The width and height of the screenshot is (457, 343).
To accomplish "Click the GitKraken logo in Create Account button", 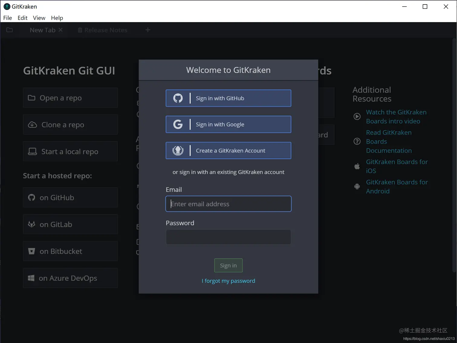I will 178,150.
